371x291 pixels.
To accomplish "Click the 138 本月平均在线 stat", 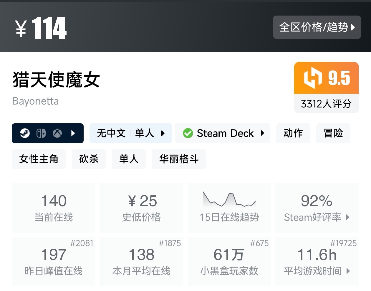I will pyautogui.click(x=141, y=261).
